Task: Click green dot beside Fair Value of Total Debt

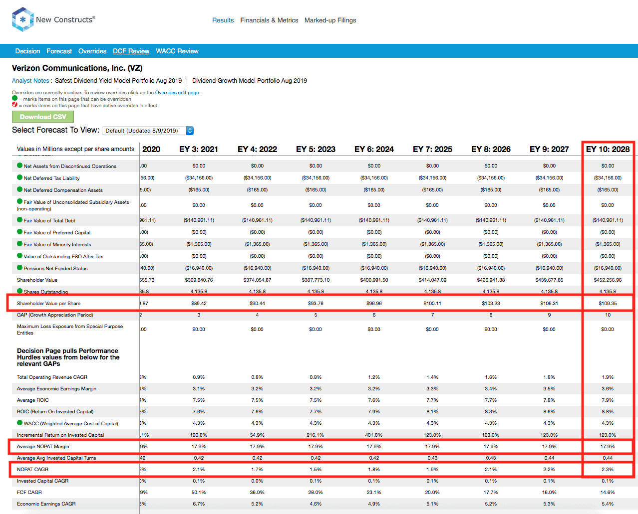Action: (20, 220)
